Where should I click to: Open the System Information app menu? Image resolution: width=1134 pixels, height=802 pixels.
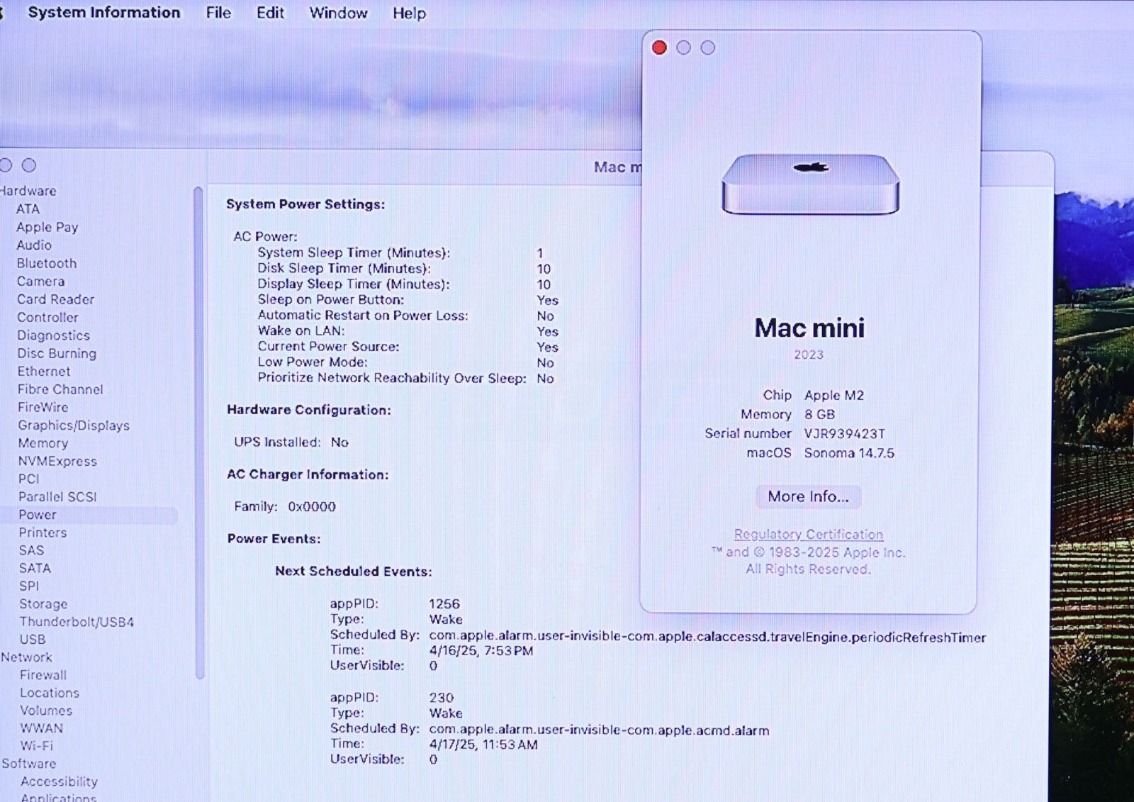coord(103,13)
